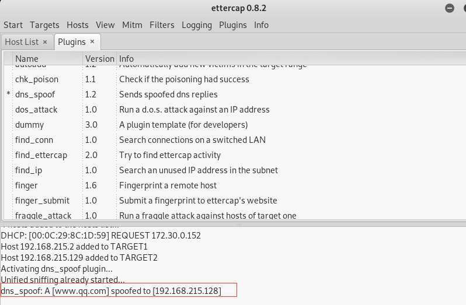
Task: Open the Hosts menu
Action: (x=78, y=25)
